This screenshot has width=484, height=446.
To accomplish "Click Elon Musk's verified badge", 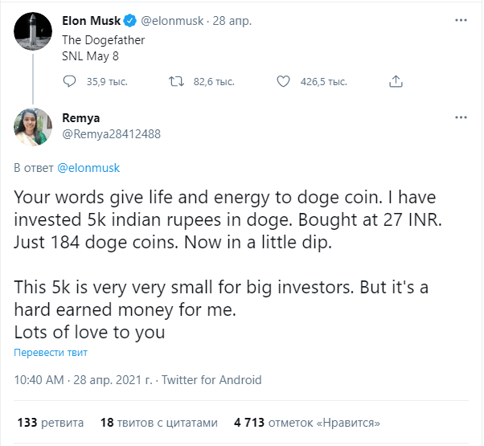I will (x=130, y=21).
